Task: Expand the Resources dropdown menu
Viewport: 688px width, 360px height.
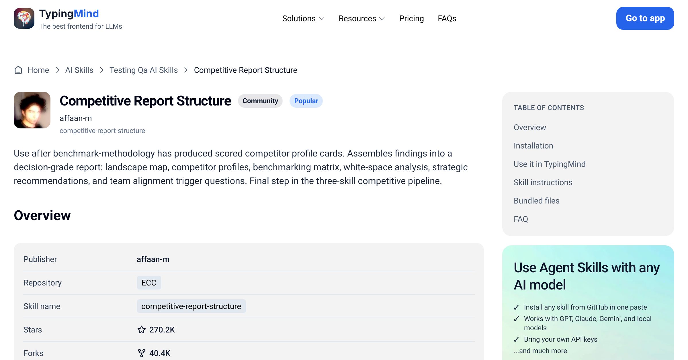Action: pos(362,19)
